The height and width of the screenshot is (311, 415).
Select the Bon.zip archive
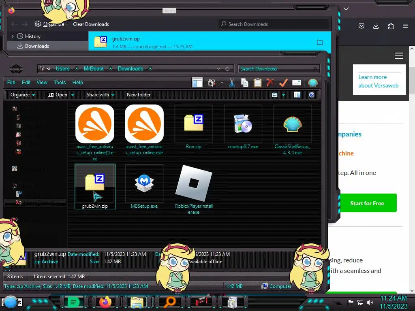pos(194,127)
